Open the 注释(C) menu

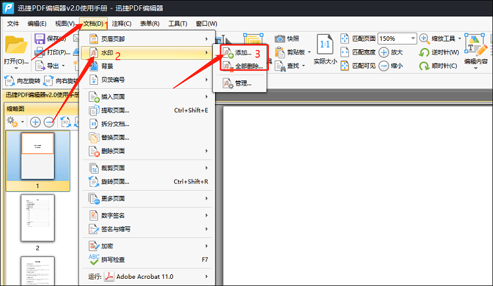(122, 24)
